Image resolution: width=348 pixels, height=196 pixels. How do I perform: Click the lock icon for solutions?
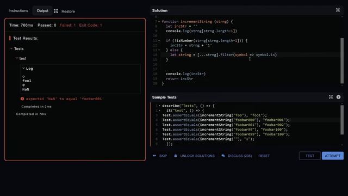(x=176, y=156)
